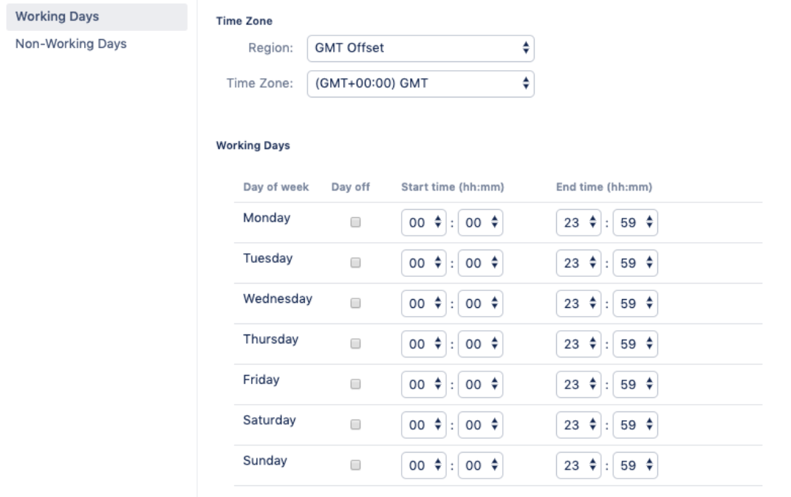The image size is (791, 497).
Task: Toggle Tuesday day off checkbox
Action: [355, 263]
